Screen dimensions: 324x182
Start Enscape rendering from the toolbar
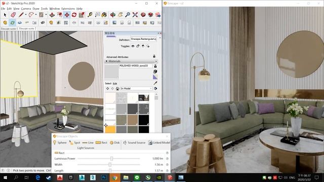pyautogui.click(x=5, y=23)
